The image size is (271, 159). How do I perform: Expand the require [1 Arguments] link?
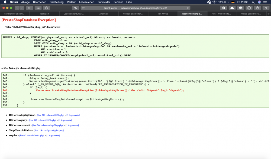pos(53,135)
